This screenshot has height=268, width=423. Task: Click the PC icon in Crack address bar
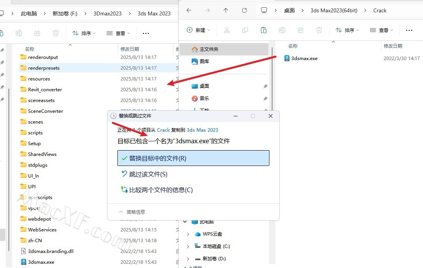click(264, 10)
